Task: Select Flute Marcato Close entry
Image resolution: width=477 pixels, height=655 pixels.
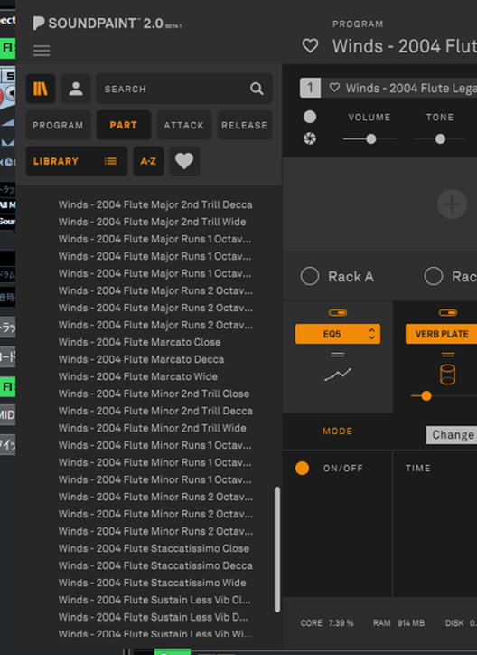Action: pos(140,342)
